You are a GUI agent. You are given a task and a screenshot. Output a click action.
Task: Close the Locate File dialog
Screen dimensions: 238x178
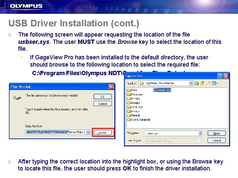pos(226,76)
